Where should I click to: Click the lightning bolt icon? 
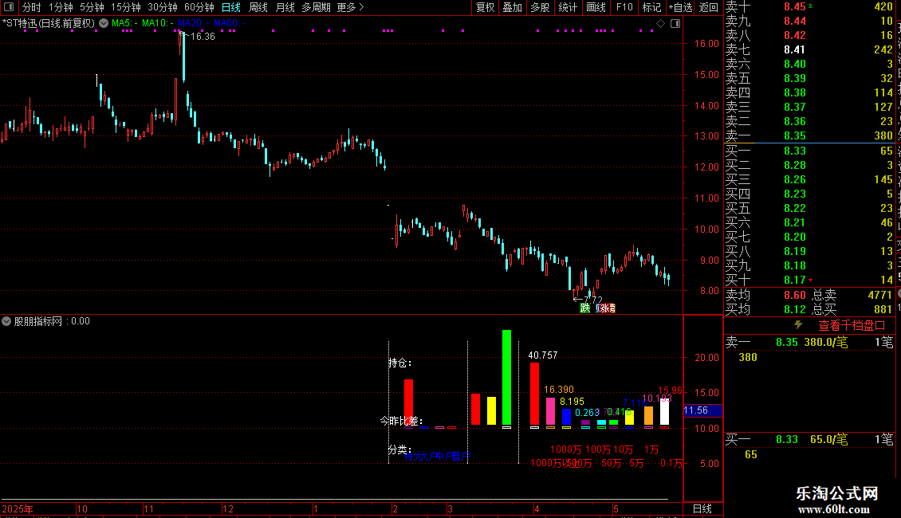(x=798, y=325)
